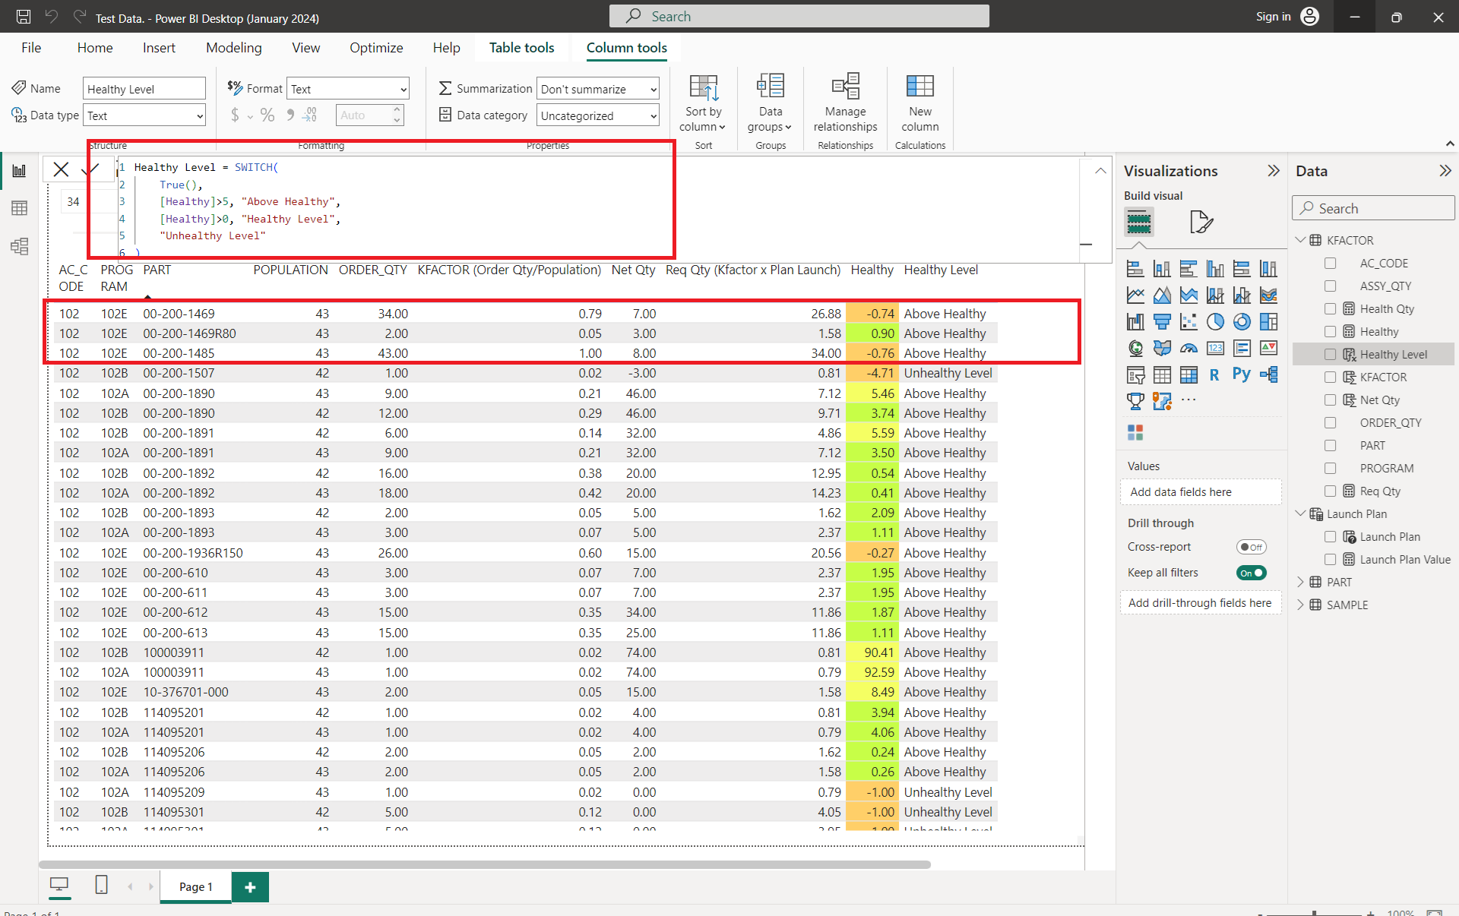
Task: Open the File menu
Action: pyautogui.click(x=31, y=48)
